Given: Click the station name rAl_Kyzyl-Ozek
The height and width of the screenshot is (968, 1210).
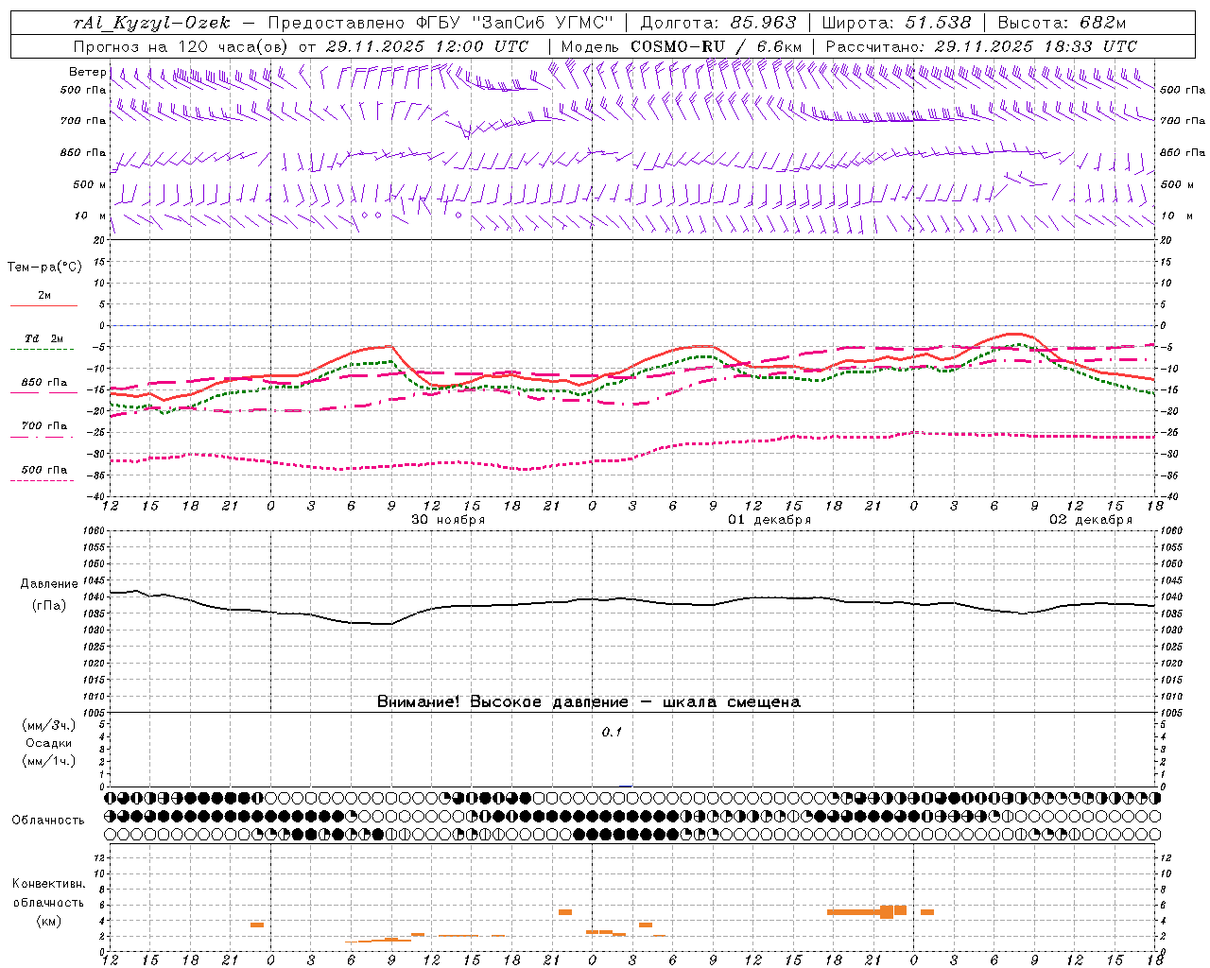Looking at the screenshot, I should click(x=151, y=23).
